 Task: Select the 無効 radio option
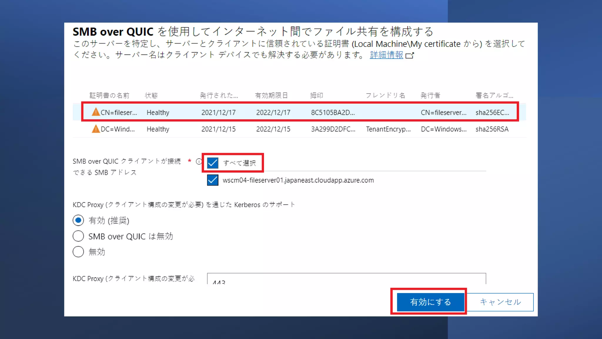[x=78, y=252]
